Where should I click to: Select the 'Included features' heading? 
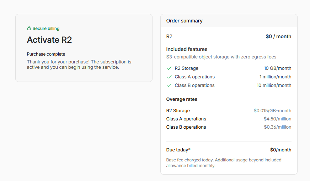click(x=187, y=49)
